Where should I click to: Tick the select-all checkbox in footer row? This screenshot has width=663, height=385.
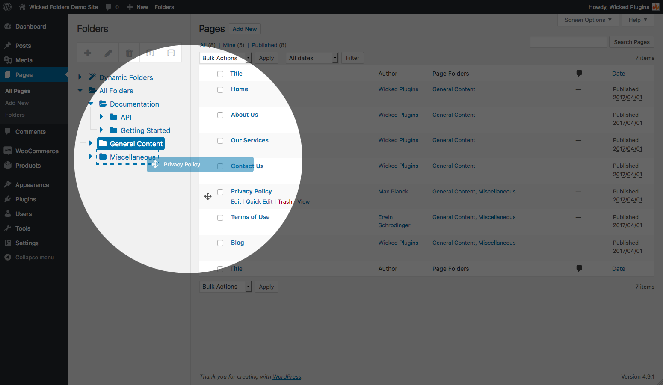coord(220,269)
